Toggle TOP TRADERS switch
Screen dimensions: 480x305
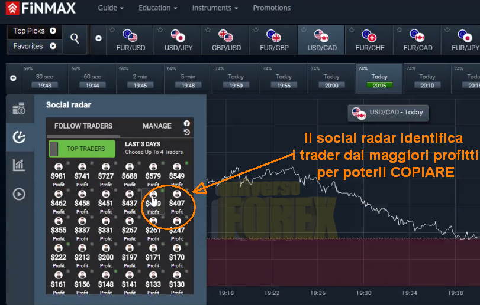click(x=82, y=149)
